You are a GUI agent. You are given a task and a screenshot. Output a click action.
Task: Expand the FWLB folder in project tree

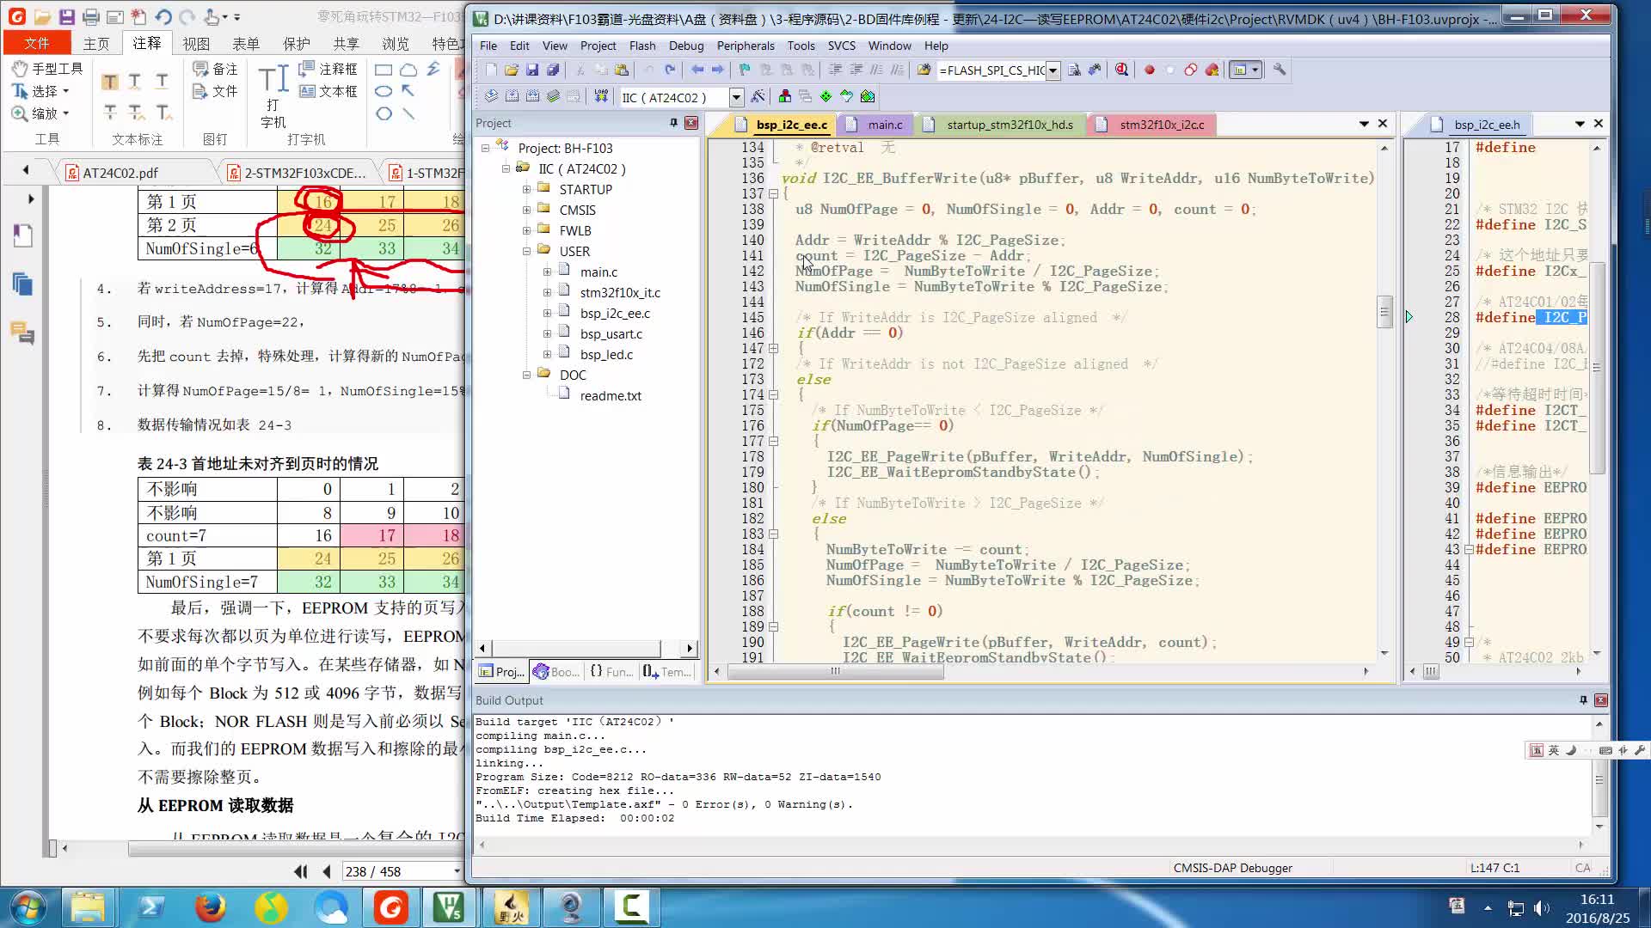point(526,230)
